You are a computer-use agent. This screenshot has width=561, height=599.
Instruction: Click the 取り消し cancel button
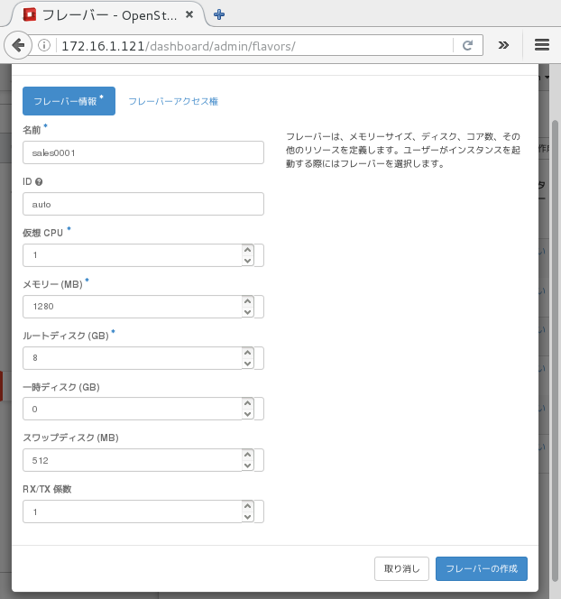click(401, 569)
